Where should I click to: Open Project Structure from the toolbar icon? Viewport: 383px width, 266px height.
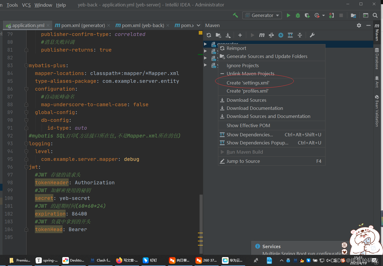pyautogui.click(x=353, y=15)
